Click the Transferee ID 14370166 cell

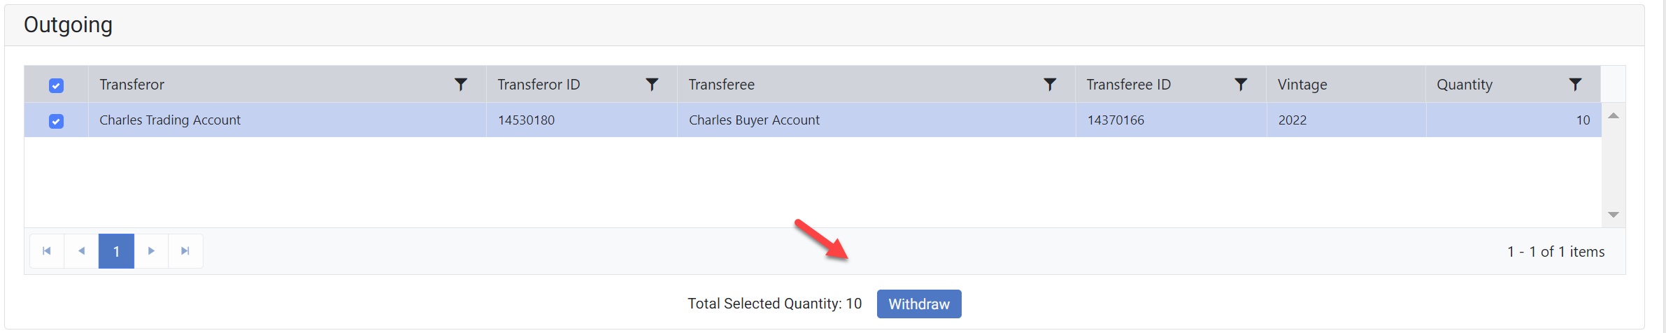1116,120
